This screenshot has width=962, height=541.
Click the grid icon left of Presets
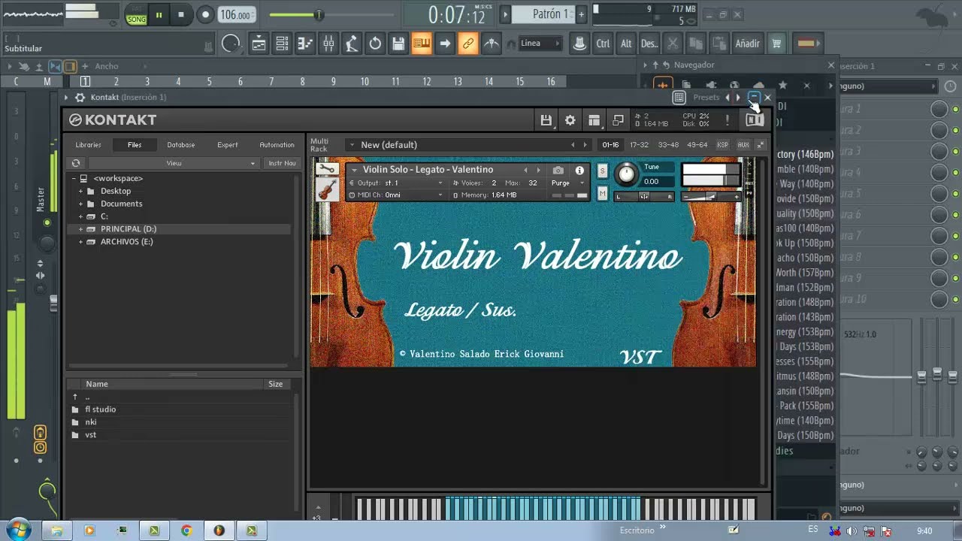coord(679,98)
